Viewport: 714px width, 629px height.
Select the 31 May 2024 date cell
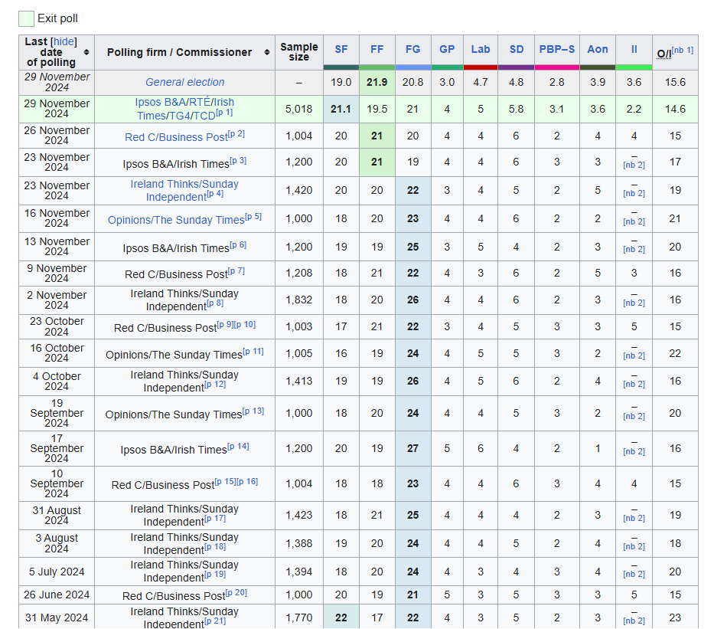(x=57, y=618)
